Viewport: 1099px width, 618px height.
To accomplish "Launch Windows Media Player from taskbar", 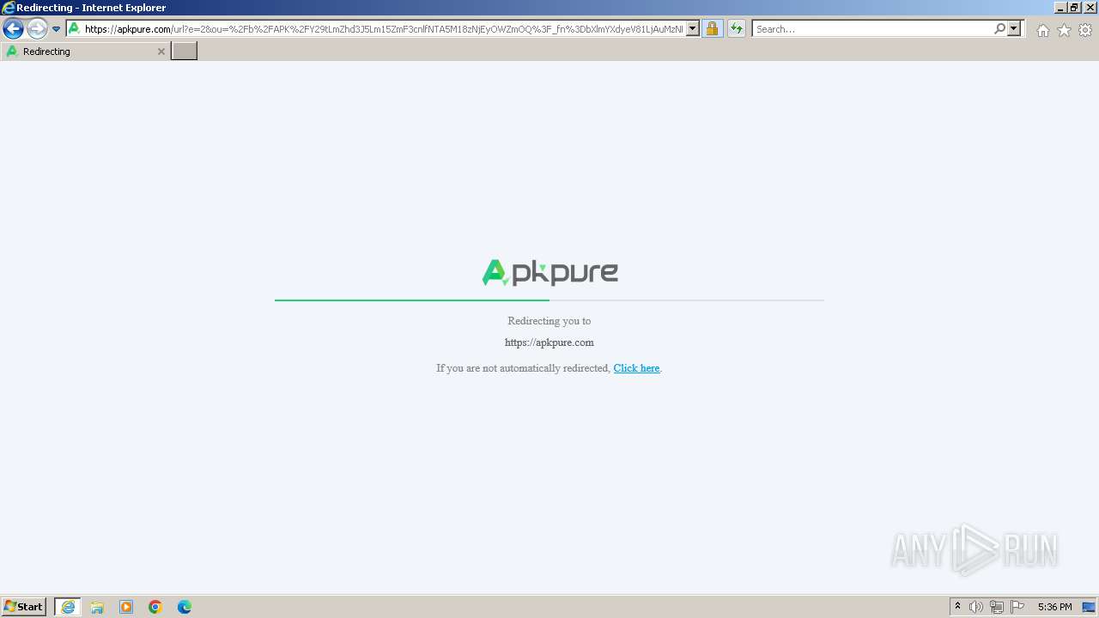I will (x=126, y=607).
